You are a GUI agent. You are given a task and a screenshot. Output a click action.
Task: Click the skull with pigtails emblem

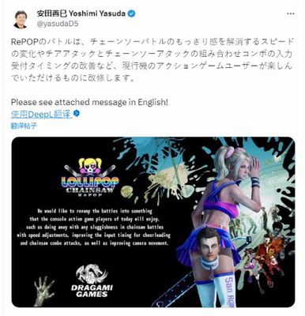point(90,167)
